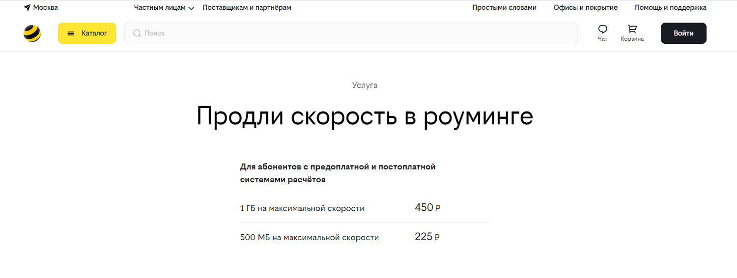This screenshot has width=737, height=278.
Task: Click the Beeline striped ball logo
Action: 32,33
